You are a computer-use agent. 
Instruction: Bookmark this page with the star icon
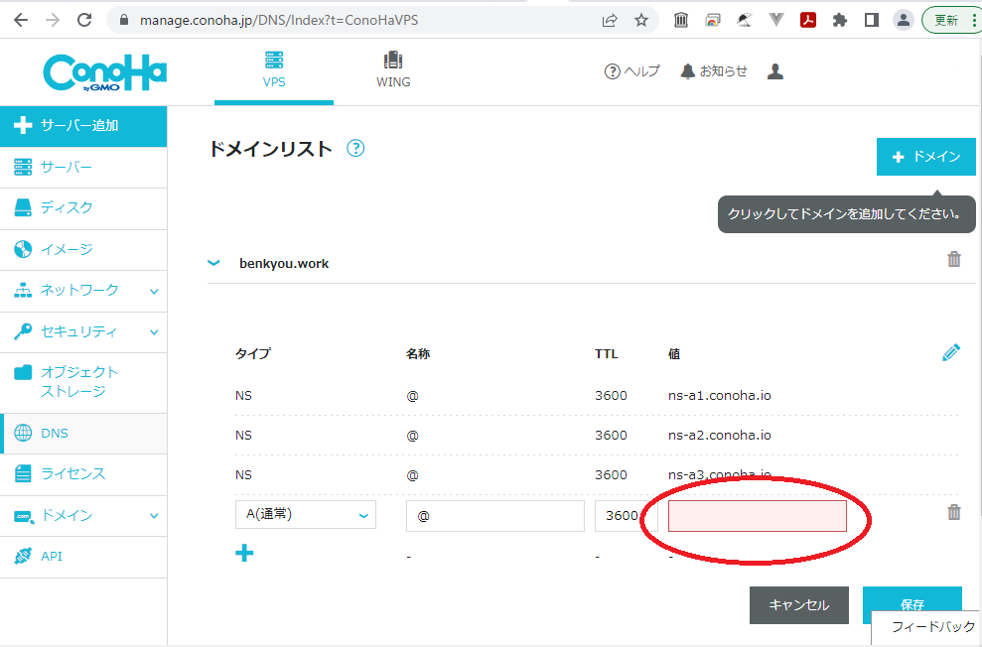tap(641, 20)
